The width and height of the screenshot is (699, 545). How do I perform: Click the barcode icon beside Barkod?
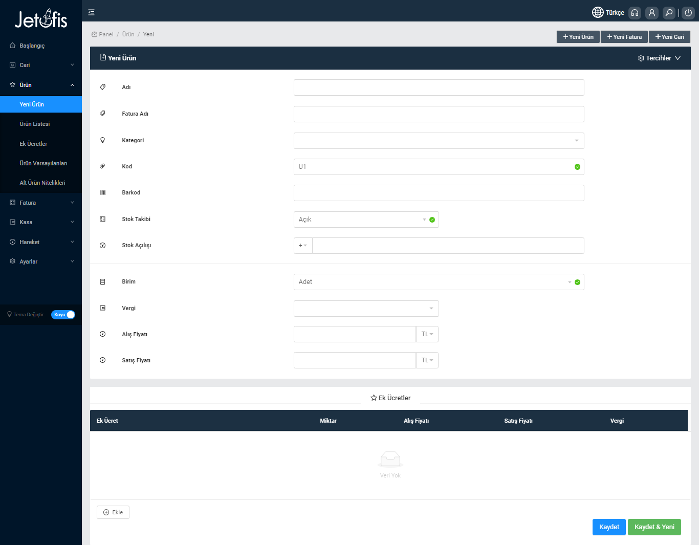pyautogui.click(x=102, y=192)
